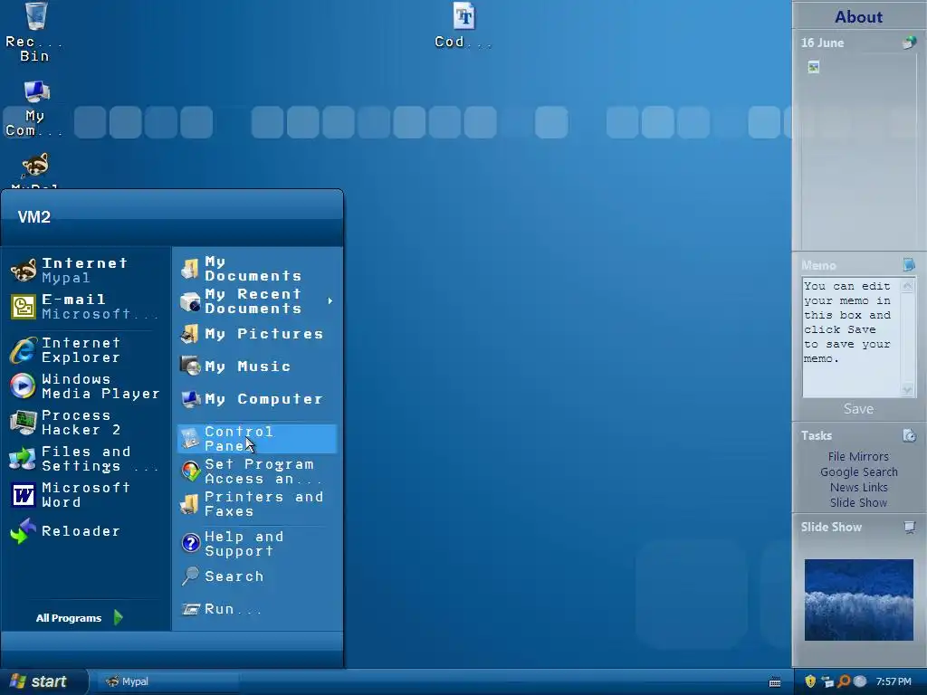The height and width of the screenshot is (695, 927).
Task: Open the Run dialog
Action: coord(257,609)
